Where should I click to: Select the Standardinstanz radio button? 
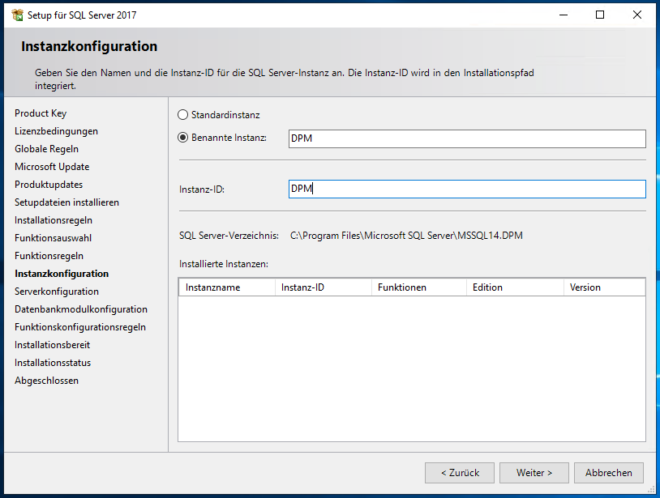(x=182, y=115)
